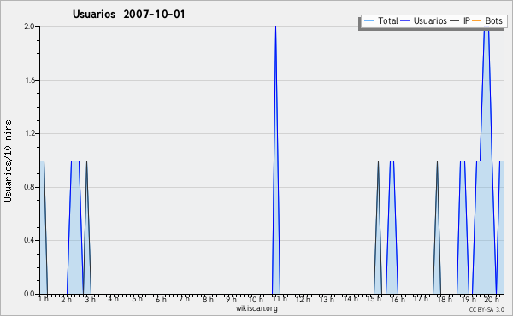Click the 'CC BY-SA 3.0' license text

click(486, 309)
